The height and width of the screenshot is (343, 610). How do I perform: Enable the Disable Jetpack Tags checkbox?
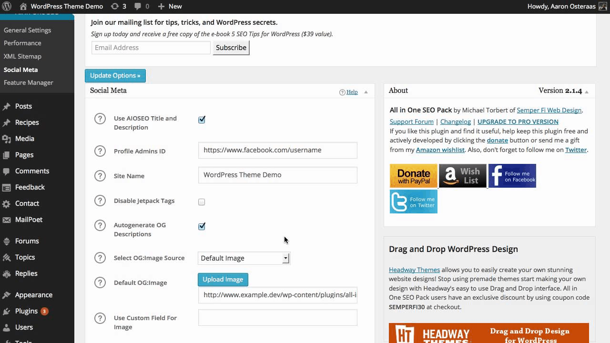tap(202, 202)
